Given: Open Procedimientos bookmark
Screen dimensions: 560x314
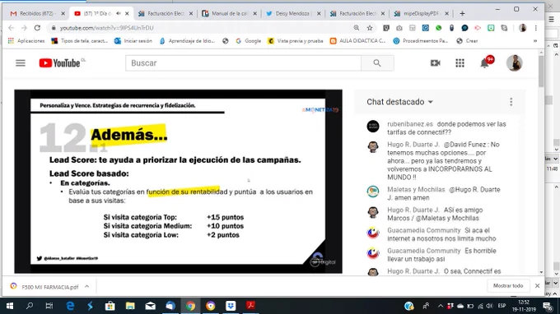Looking at the screenshot, I should click(420, 41).
